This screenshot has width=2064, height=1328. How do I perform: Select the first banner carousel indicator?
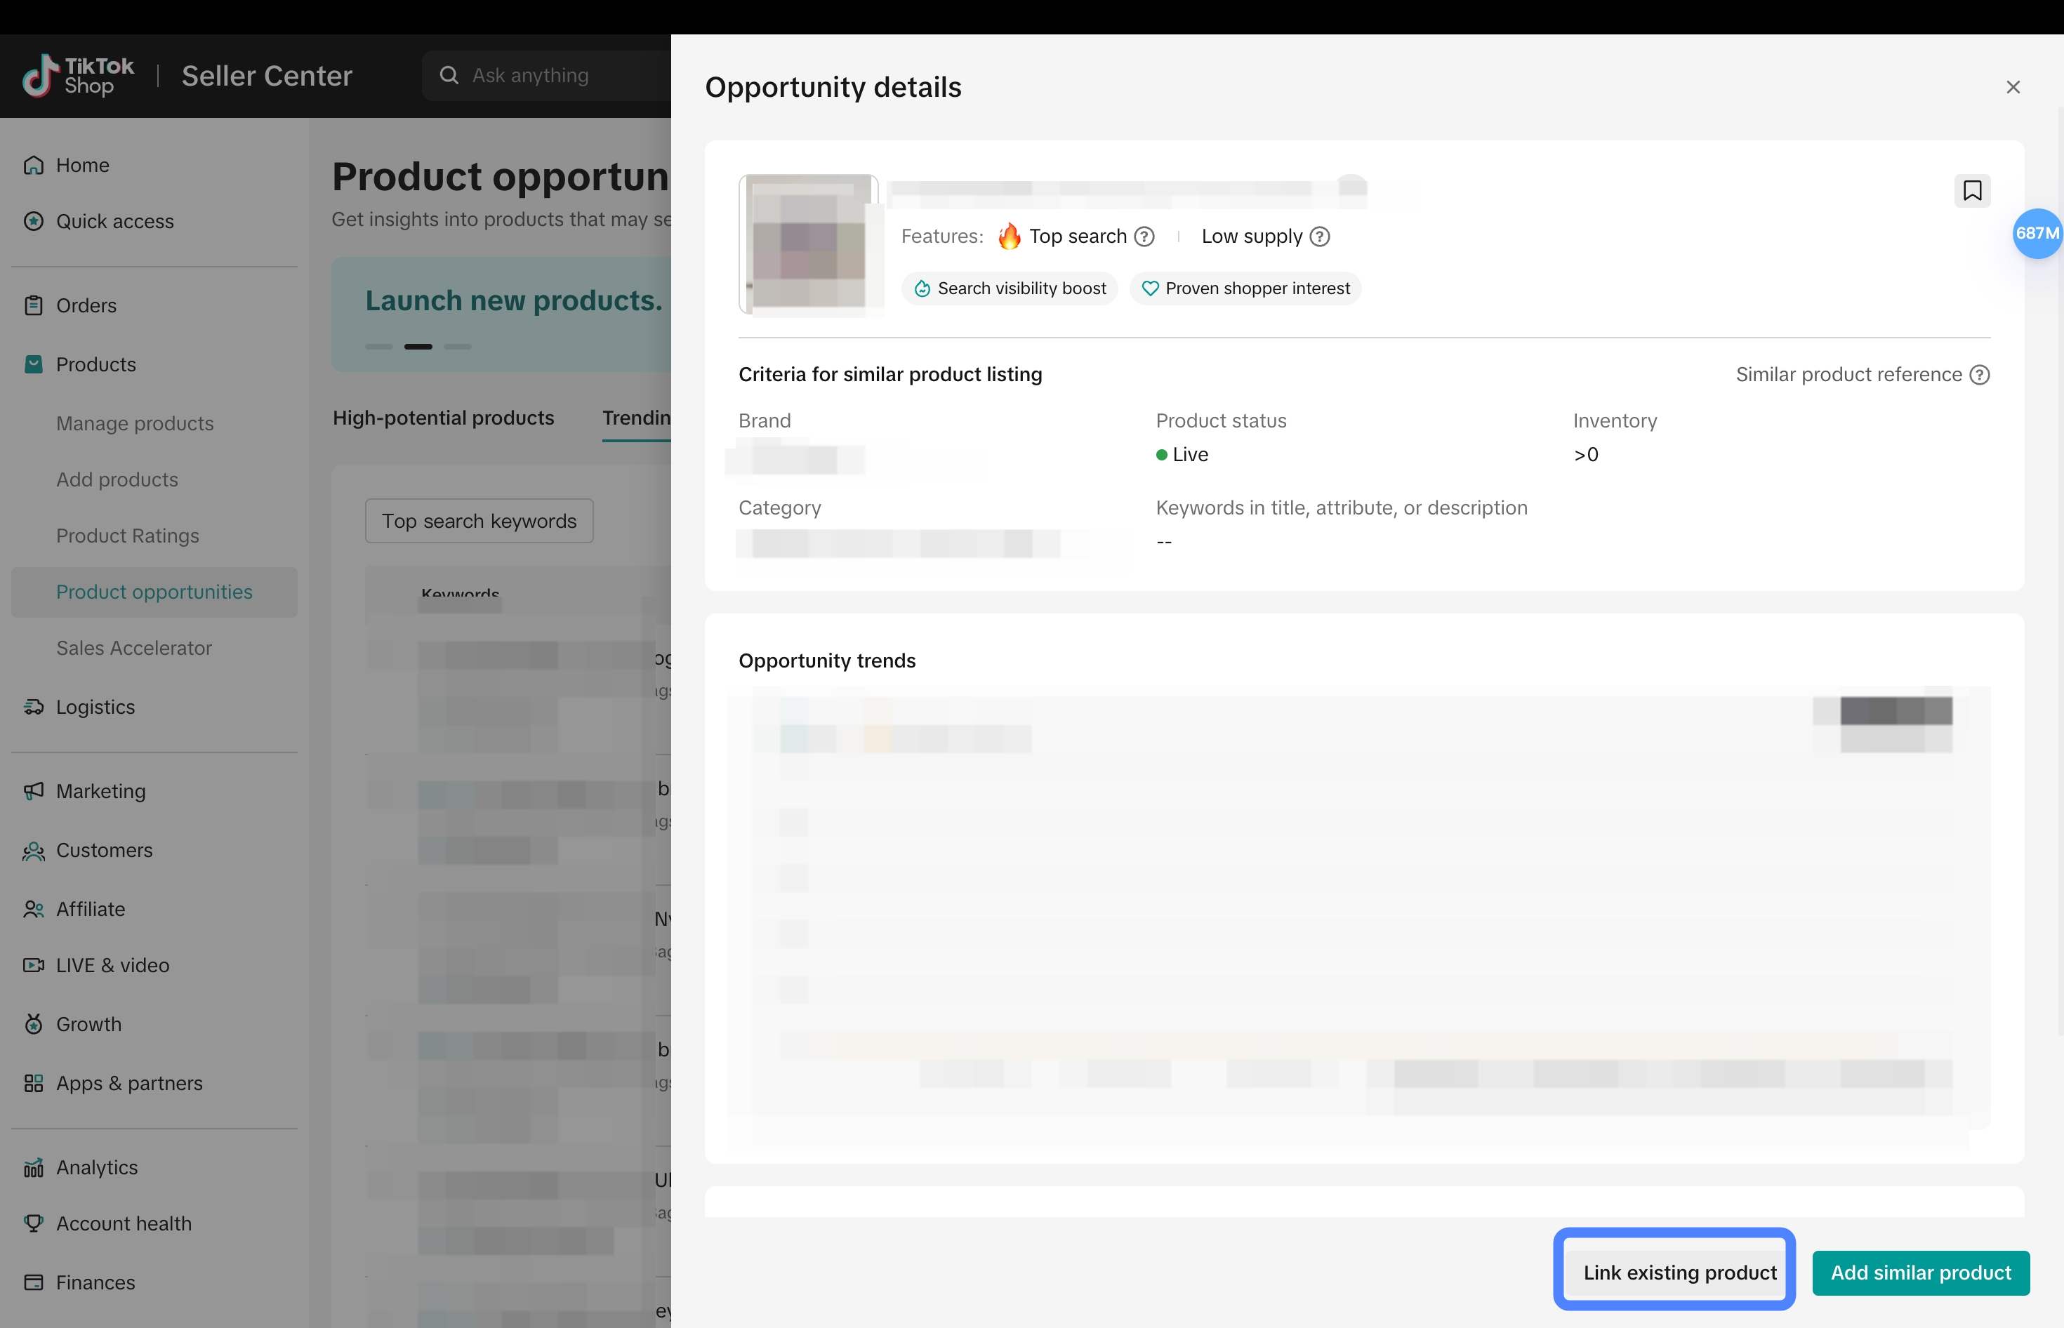(x=378, y=347)
